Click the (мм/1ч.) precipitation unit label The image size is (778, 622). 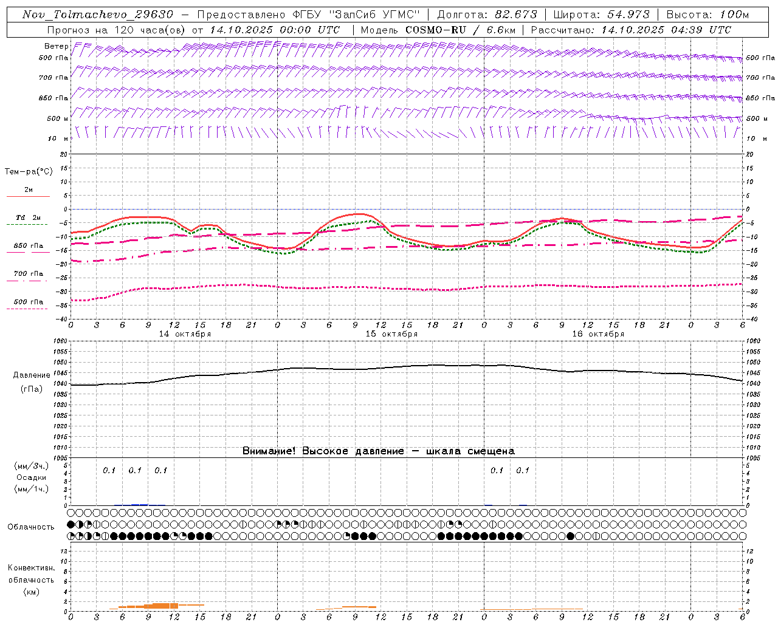click(32, 489)
